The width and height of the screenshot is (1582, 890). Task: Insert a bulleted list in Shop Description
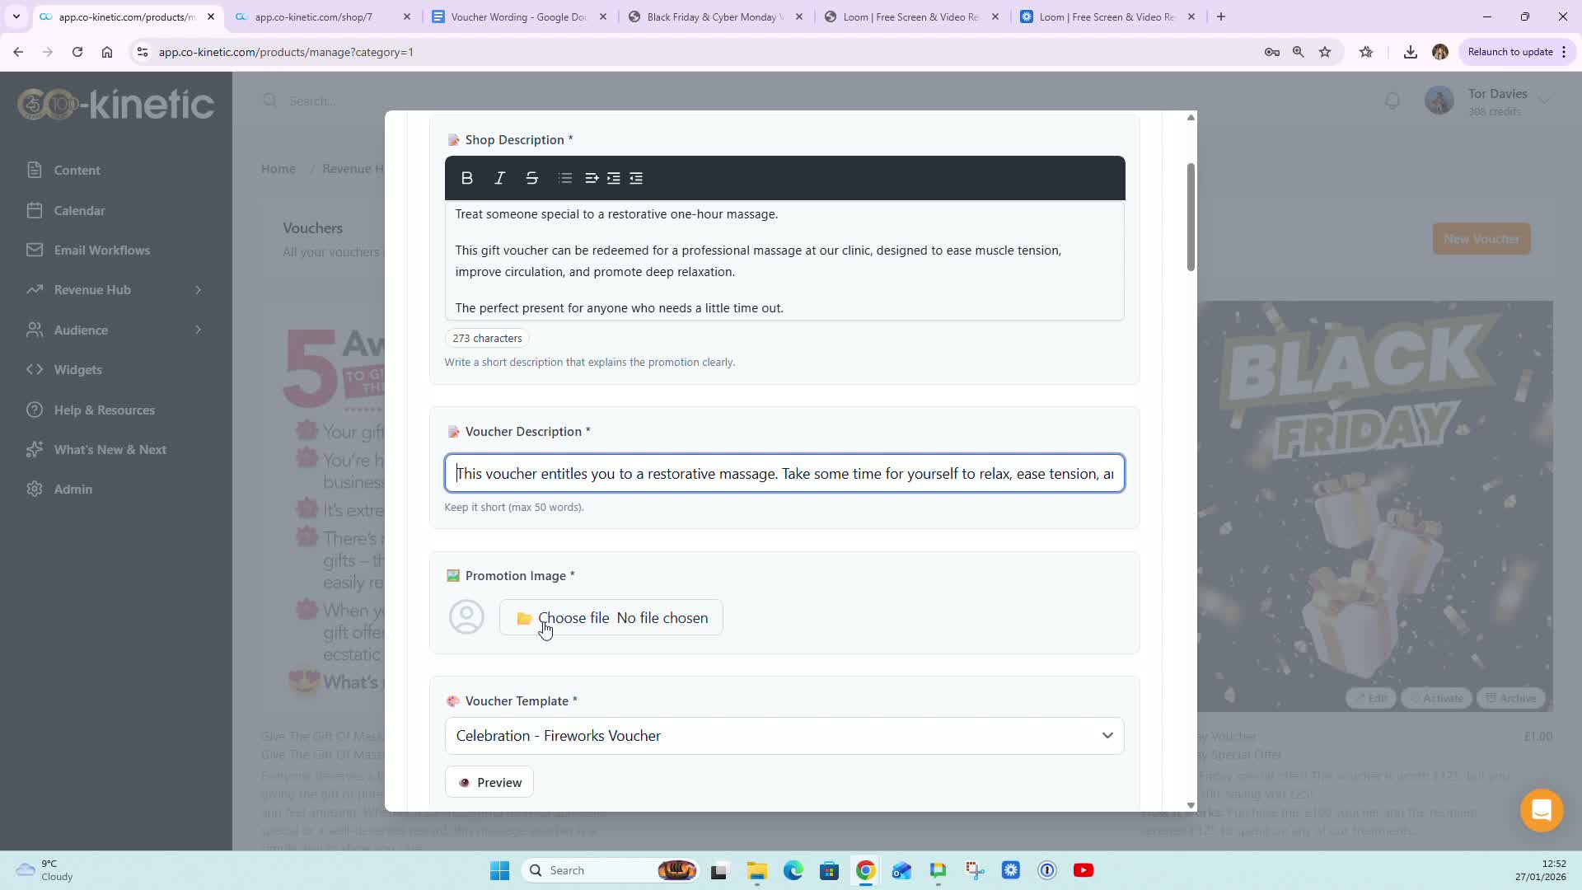pyautogui.click(x=565, y=178)
